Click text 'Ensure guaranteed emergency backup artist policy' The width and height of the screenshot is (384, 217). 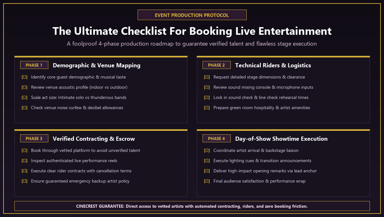(x=80, y=181)
